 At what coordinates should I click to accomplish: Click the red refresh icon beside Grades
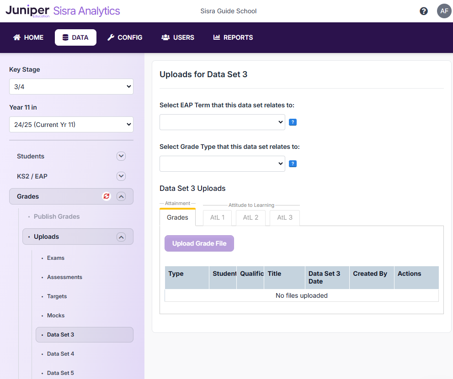pos(107,196)
